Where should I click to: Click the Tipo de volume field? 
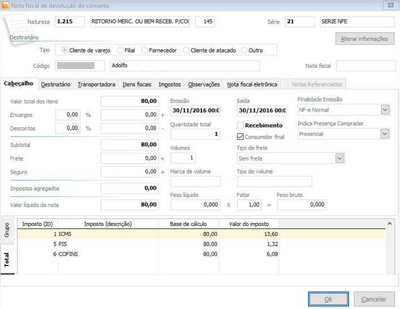pyautogui.click(x=274, y=182)
